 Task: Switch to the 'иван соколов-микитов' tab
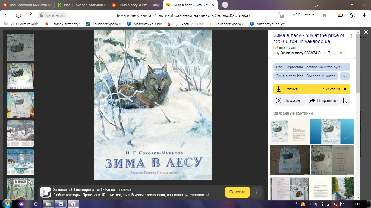27,5
